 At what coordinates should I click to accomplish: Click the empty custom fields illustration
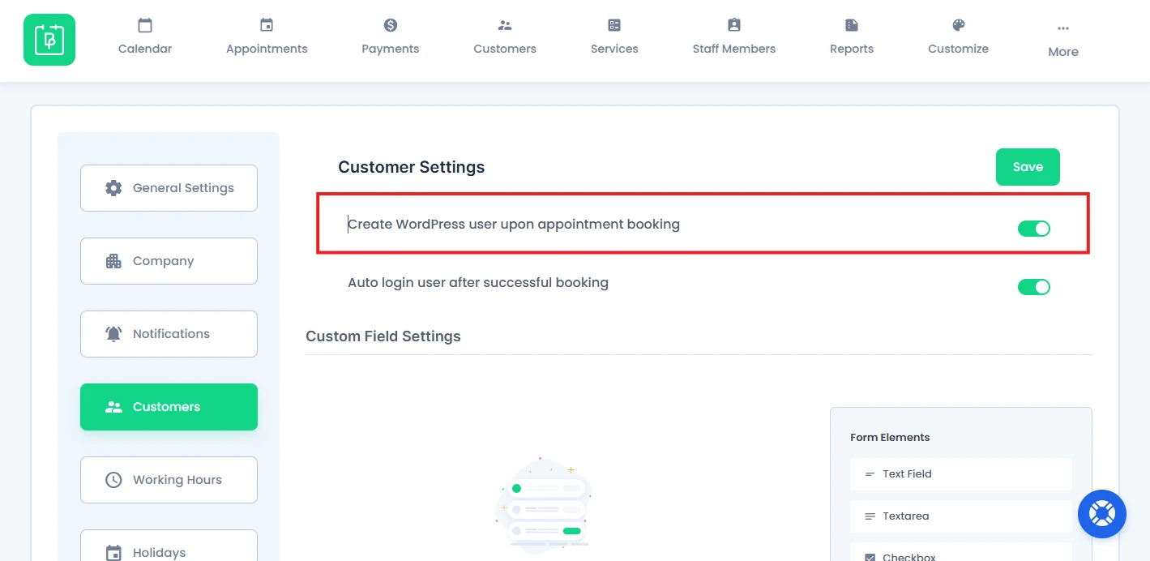pos(542,505)
